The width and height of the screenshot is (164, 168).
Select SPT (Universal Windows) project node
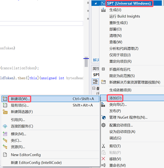pos(129,3)
